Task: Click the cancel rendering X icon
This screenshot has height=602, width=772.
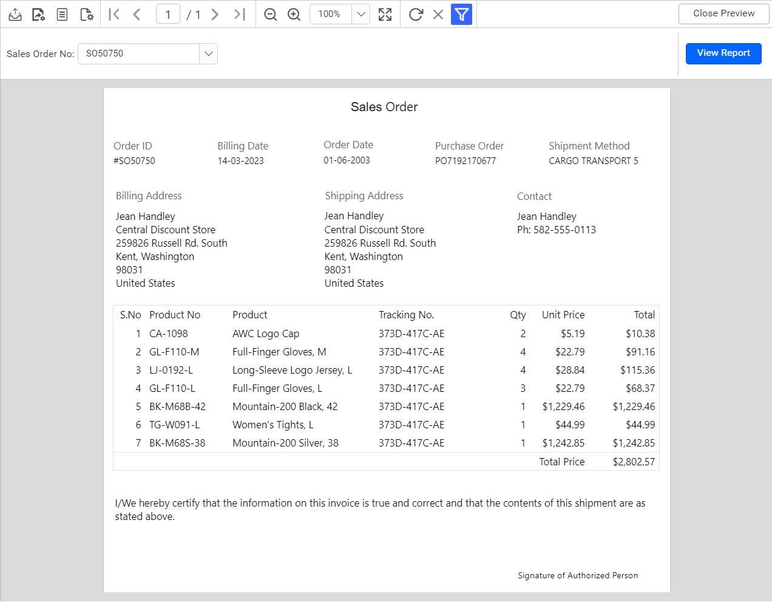Action: click(438, 14)
